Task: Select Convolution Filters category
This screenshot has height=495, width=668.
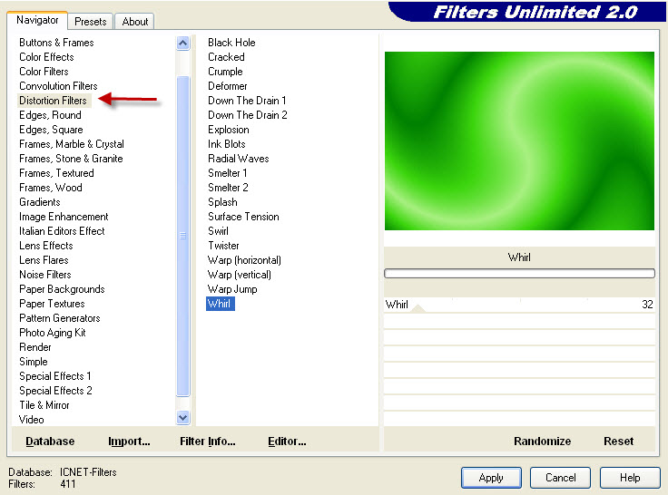Action: [58, 86]
